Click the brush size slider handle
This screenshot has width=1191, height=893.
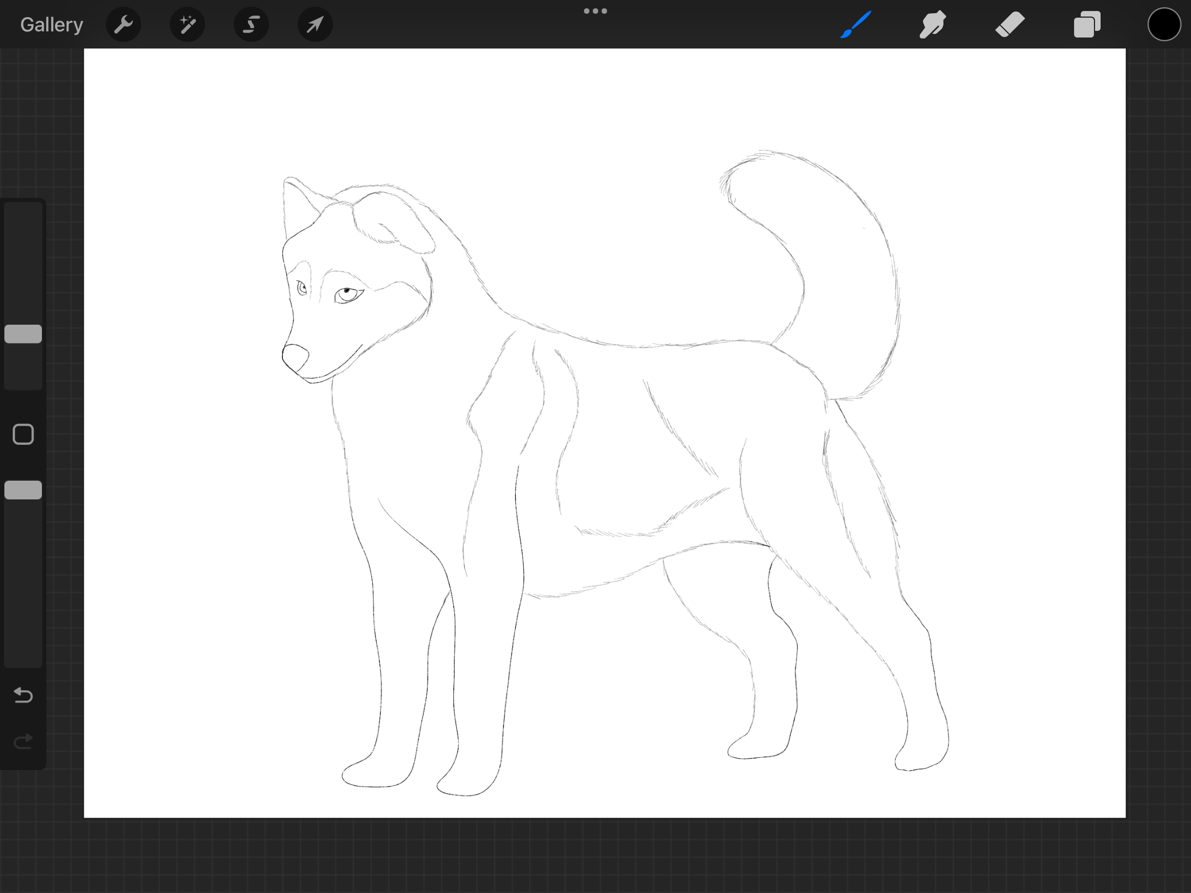[23, 334]
